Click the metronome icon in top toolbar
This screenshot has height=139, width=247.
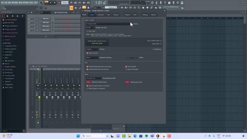point(71,3)
